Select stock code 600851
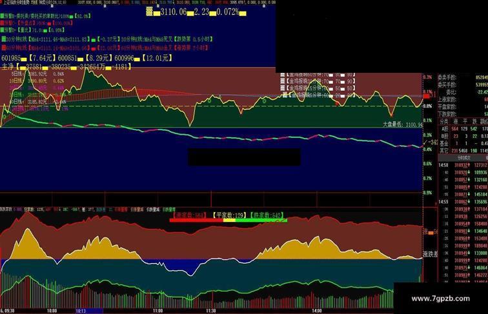This screenshot has width=488, height=314. coord(68,58)
